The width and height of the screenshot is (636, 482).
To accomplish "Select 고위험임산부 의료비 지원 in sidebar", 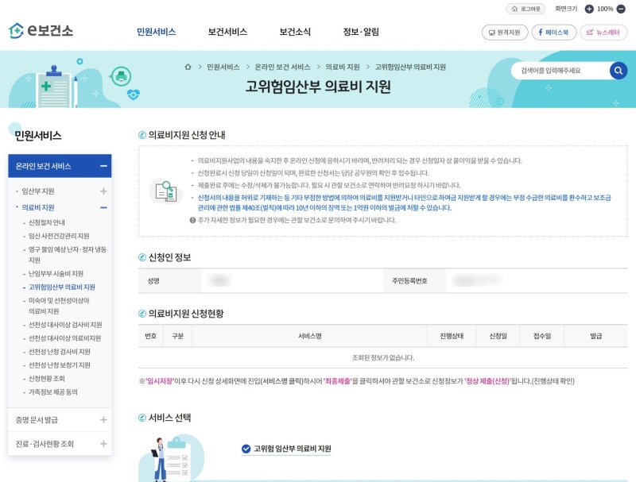I will [x=62, y=287].
